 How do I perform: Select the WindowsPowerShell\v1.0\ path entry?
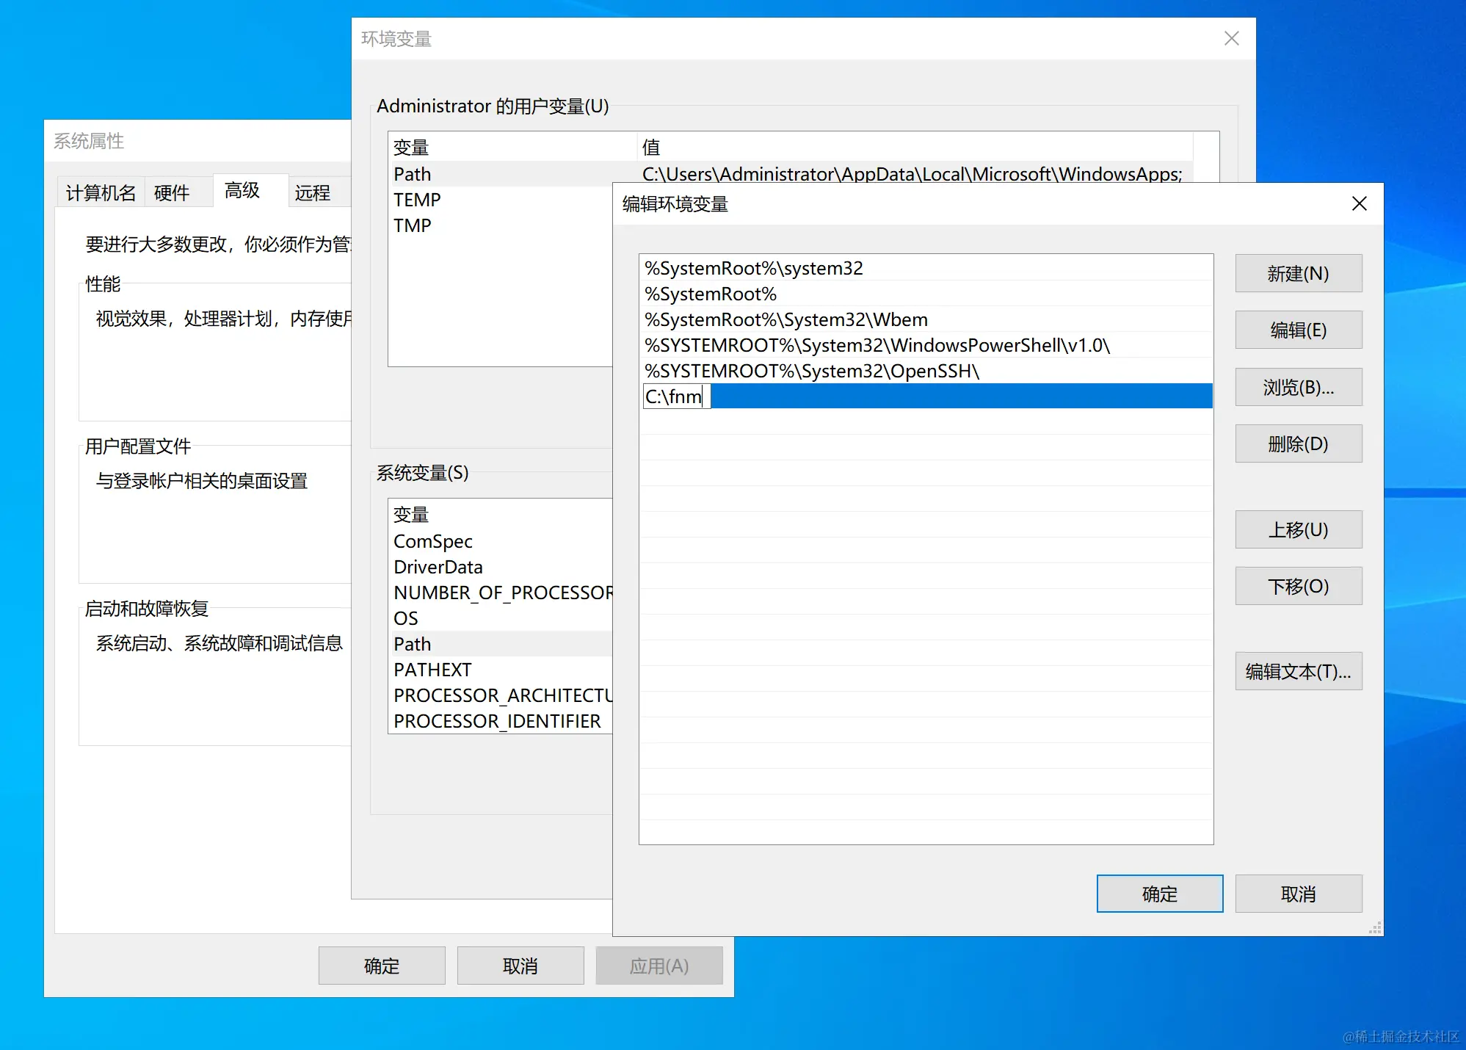click(x=877, y=345)
